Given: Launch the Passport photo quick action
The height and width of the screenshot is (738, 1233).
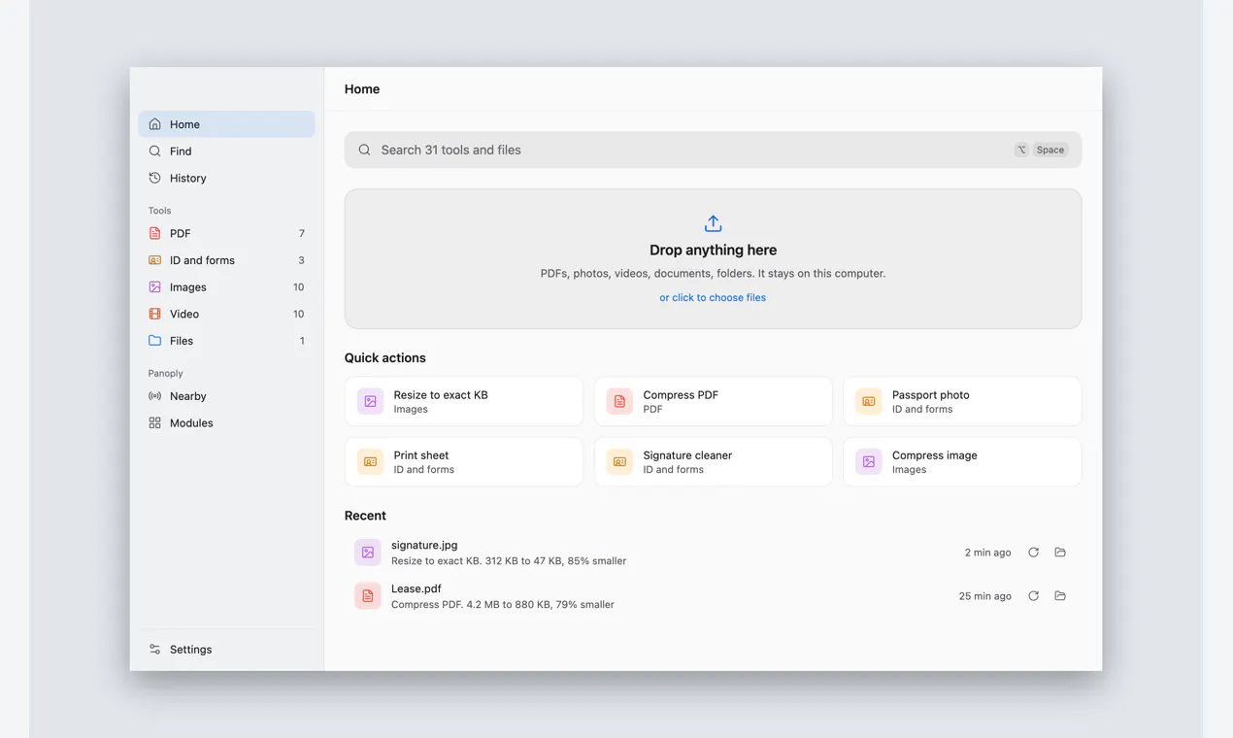Looking at the screenshot, I should (962, 401).
